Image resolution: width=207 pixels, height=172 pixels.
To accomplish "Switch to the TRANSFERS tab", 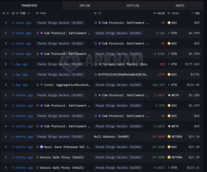I will [29, 5].
